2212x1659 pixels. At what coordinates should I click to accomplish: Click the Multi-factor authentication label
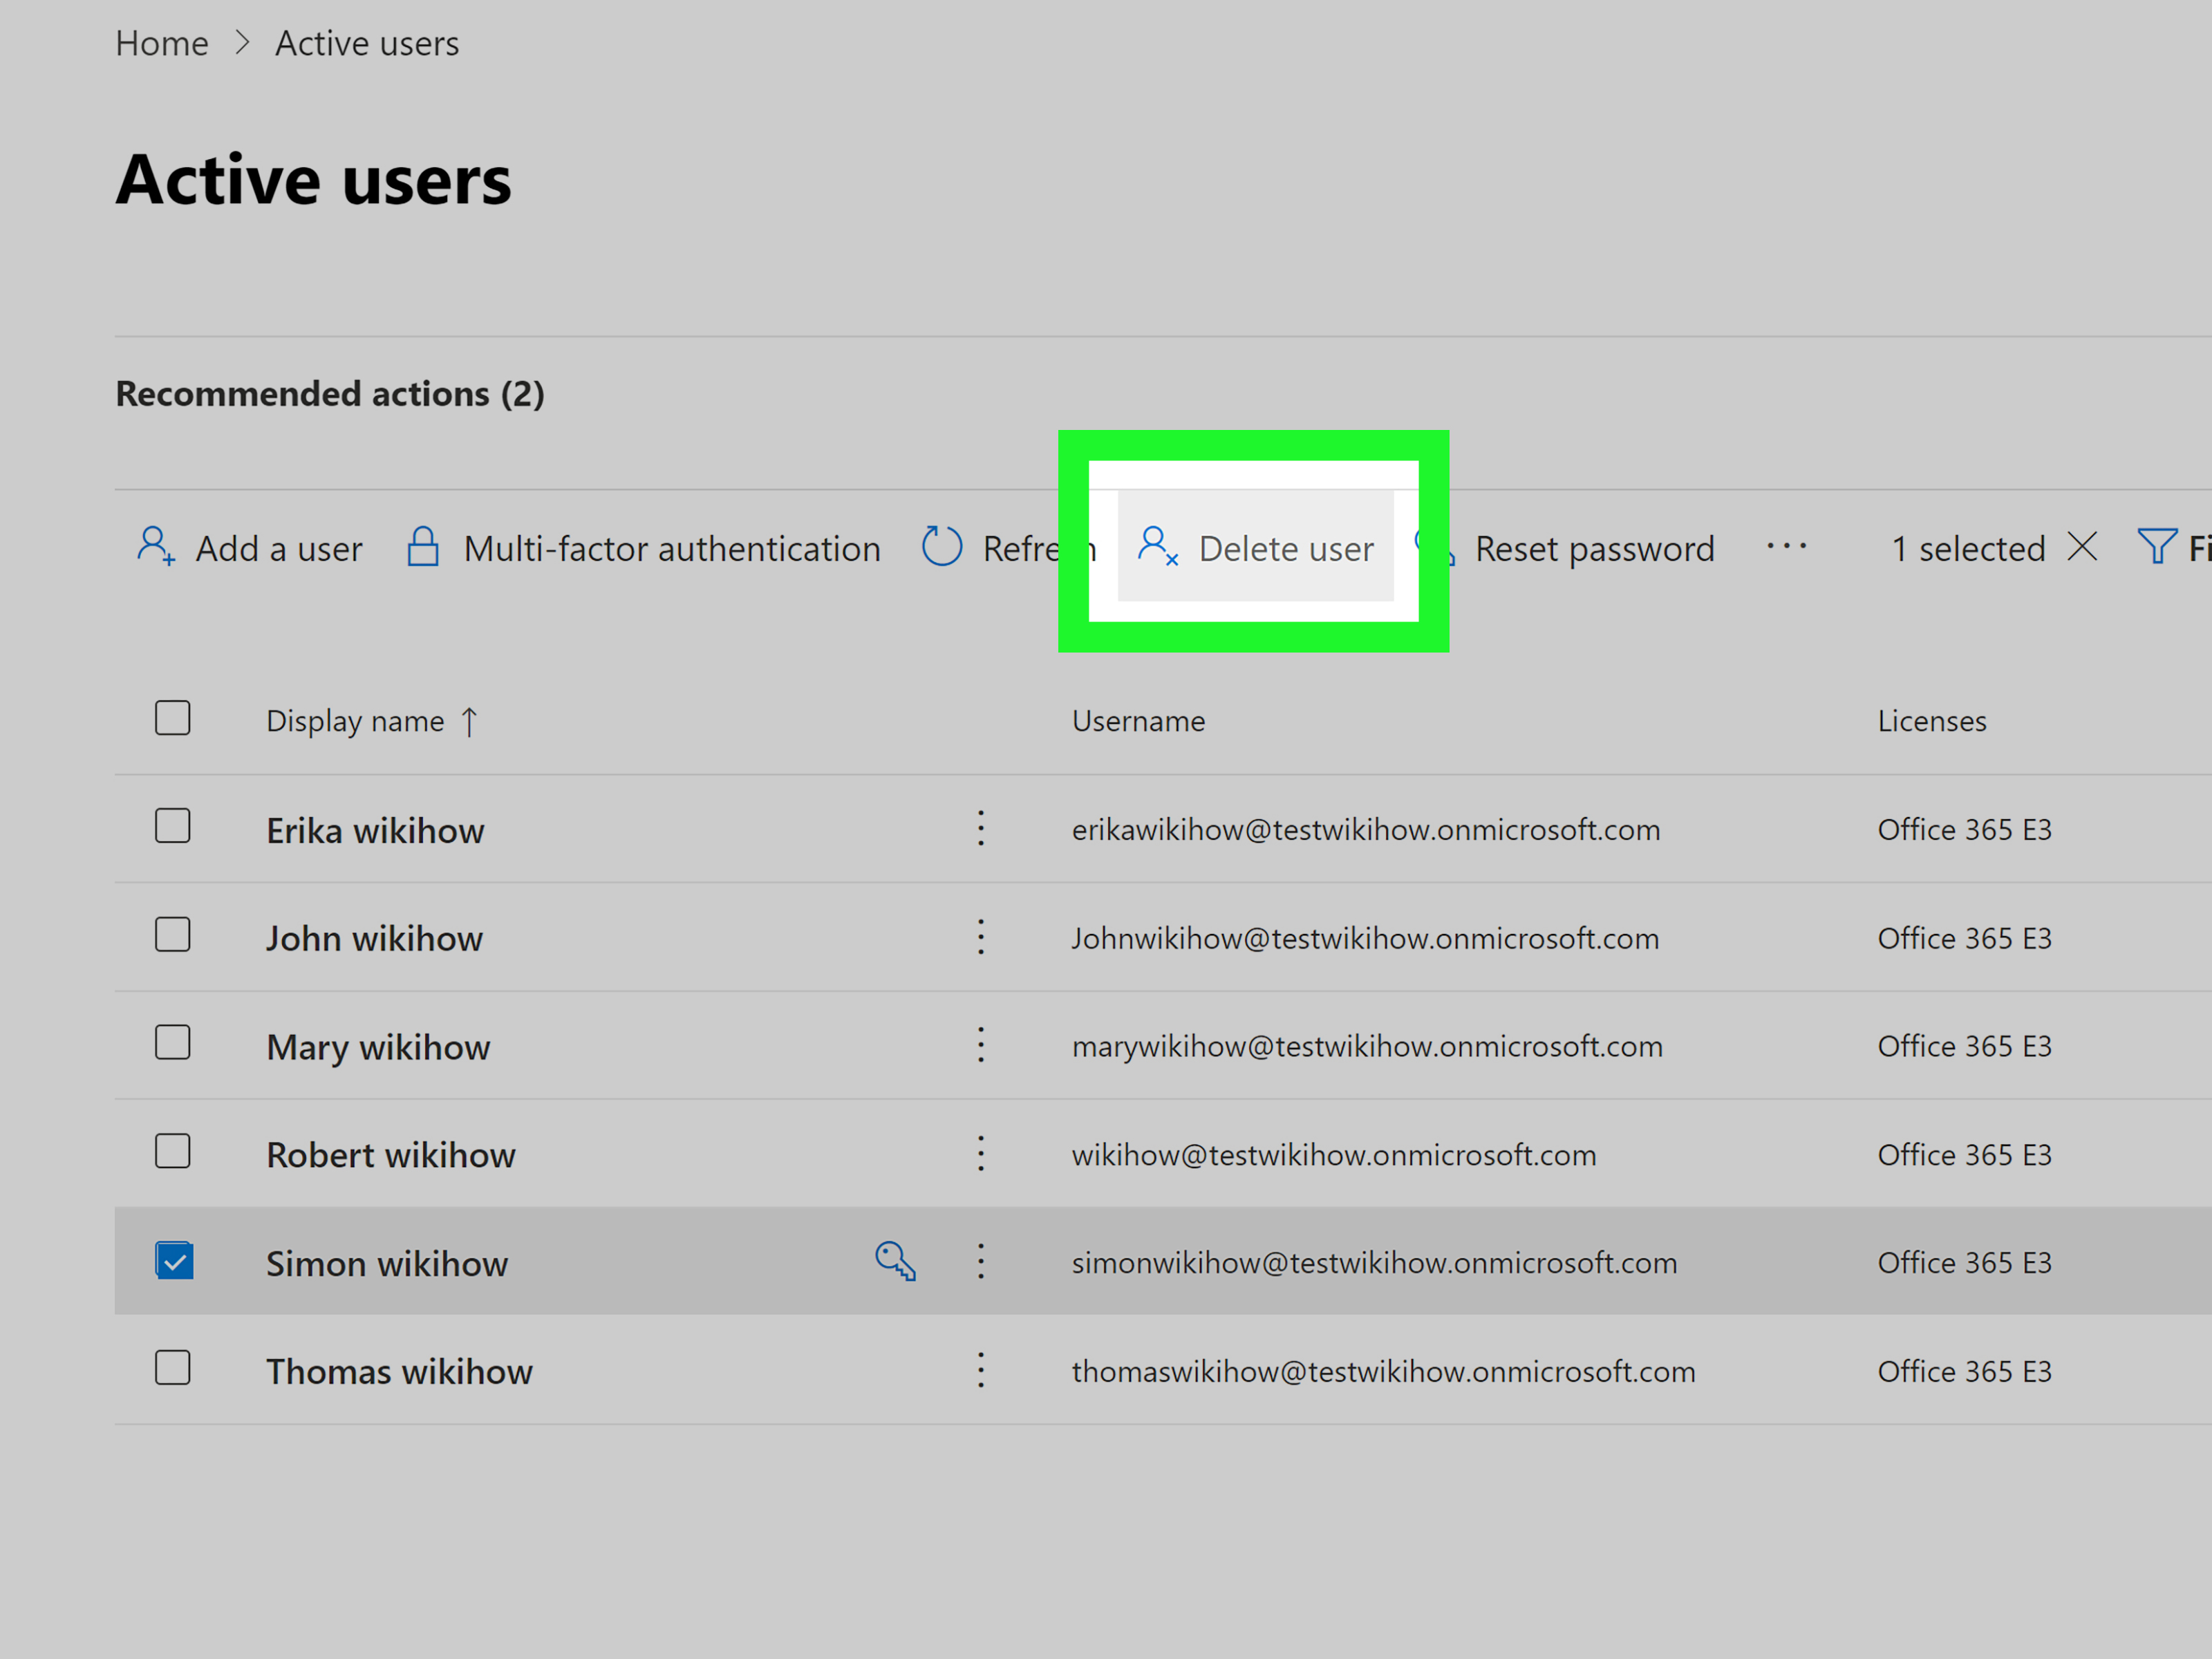(672, 548)
